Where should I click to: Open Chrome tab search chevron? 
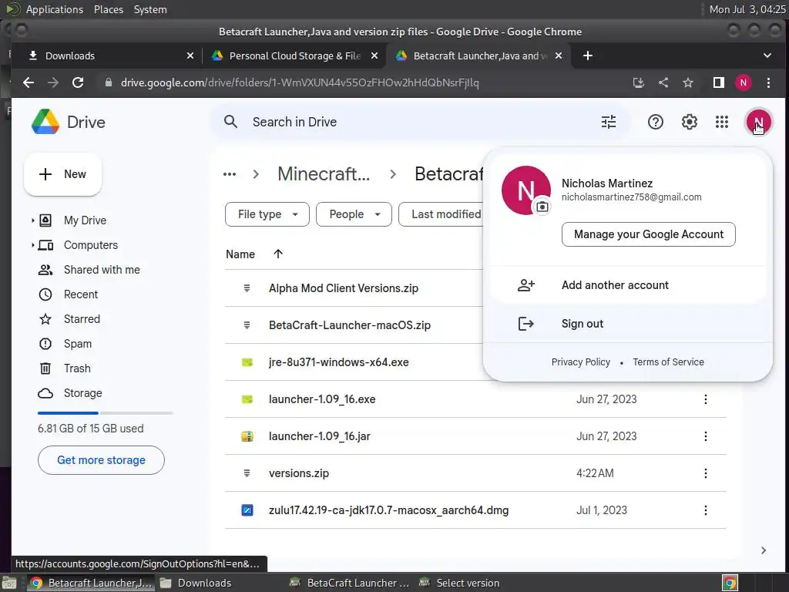767,55
